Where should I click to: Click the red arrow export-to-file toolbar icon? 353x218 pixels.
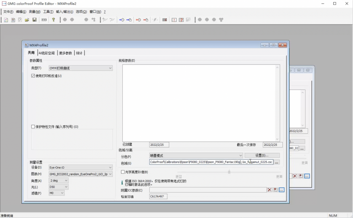(146, 20)
